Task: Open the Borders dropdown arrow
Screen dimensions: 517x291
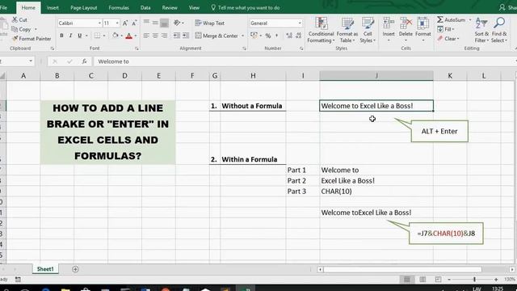Action: [x=104, y=36]
